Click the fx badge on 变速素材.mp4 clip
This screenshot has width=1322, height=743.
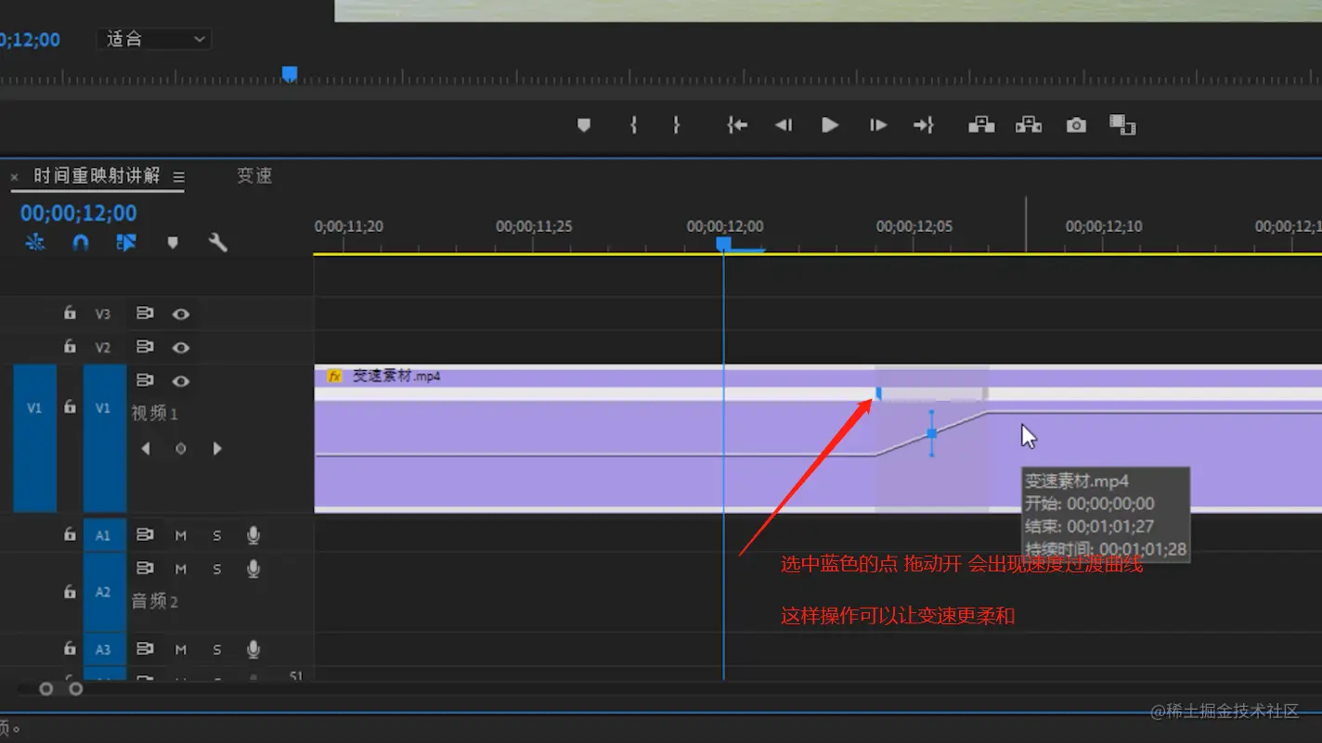coord(334,377)
